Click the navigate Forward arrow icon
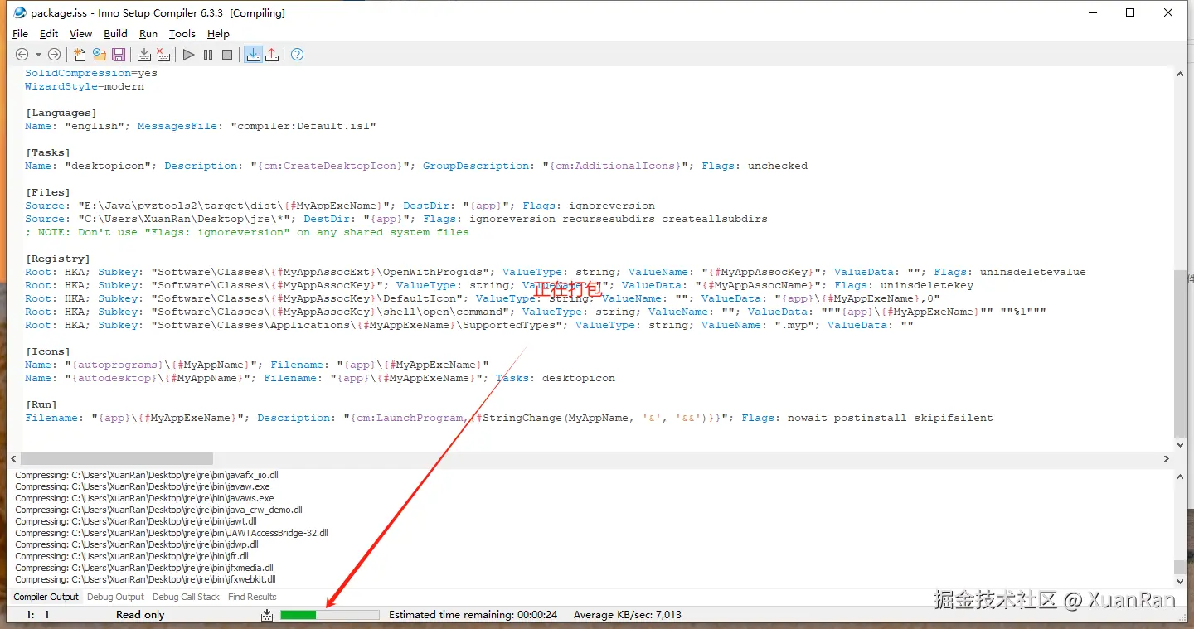Viewport: 1194px width, 629px height. tap(54, 55)
